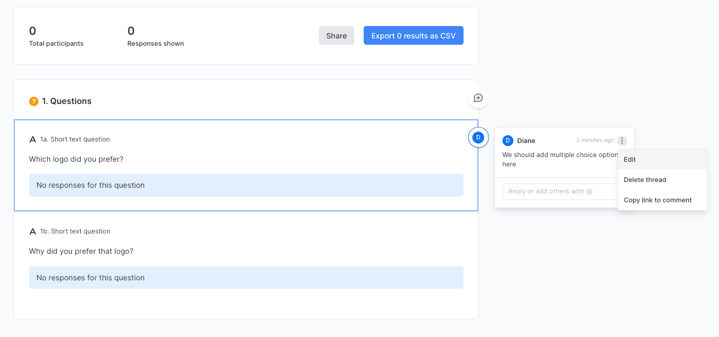Select Copy link to comment

coord(658,200)
